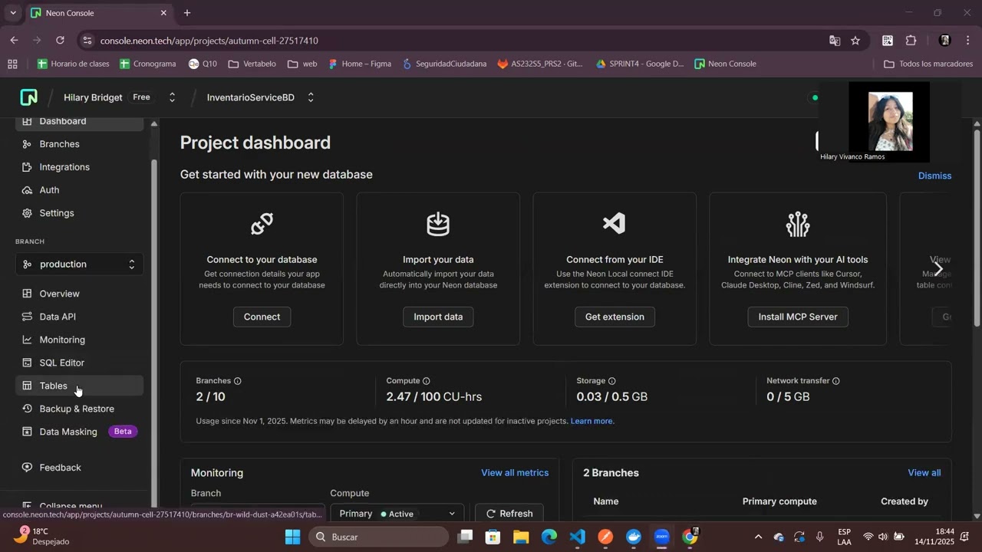Go back in browser history
Screen dimensions: 982x552
coord(14,41)
